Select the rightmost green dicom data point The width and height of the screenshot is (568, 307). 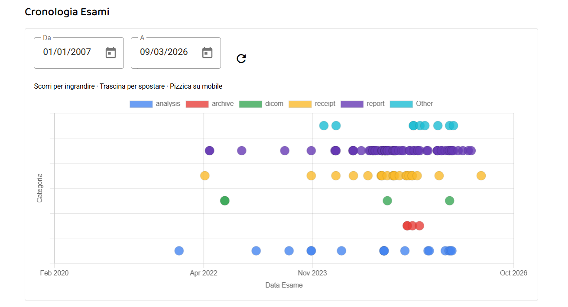pos(450,201)
